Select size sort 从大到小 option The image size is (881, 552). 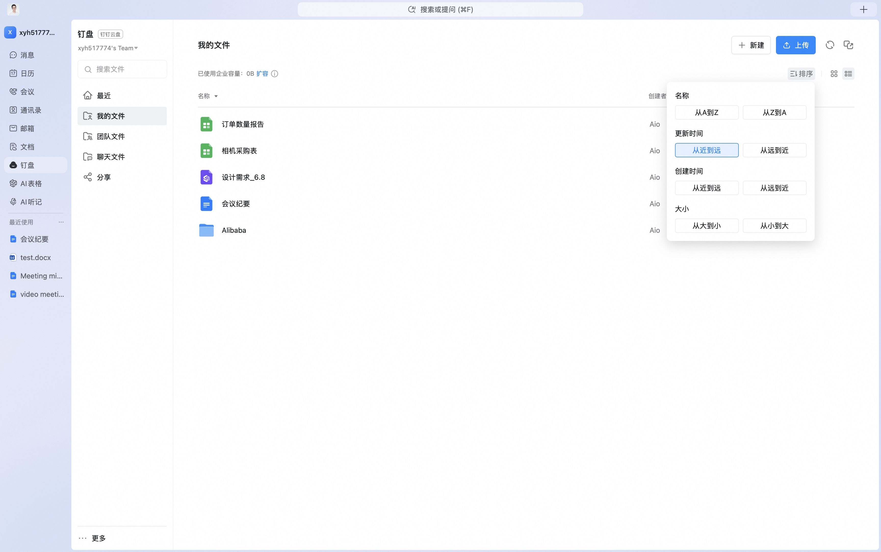click(707, 226)
